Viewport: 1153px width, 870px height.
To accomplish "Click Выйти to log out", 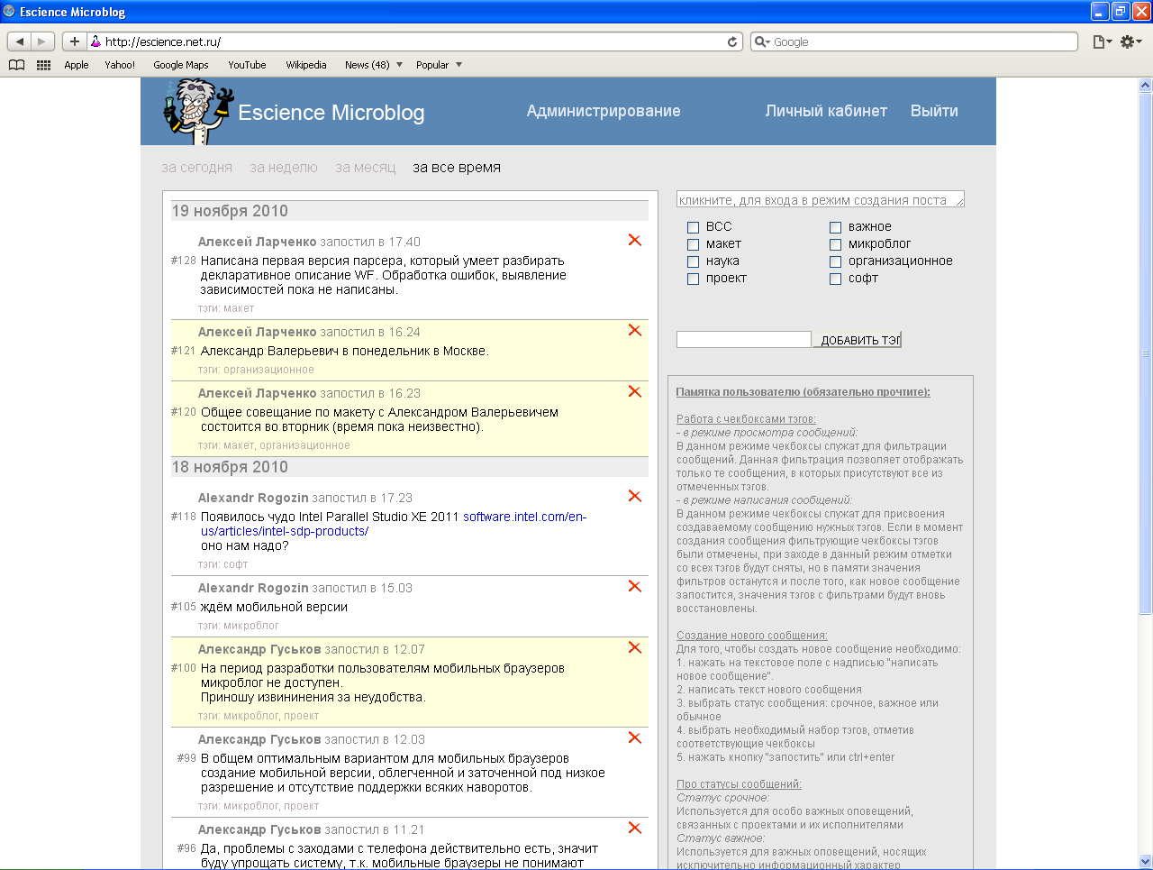I will coord(934,111).
